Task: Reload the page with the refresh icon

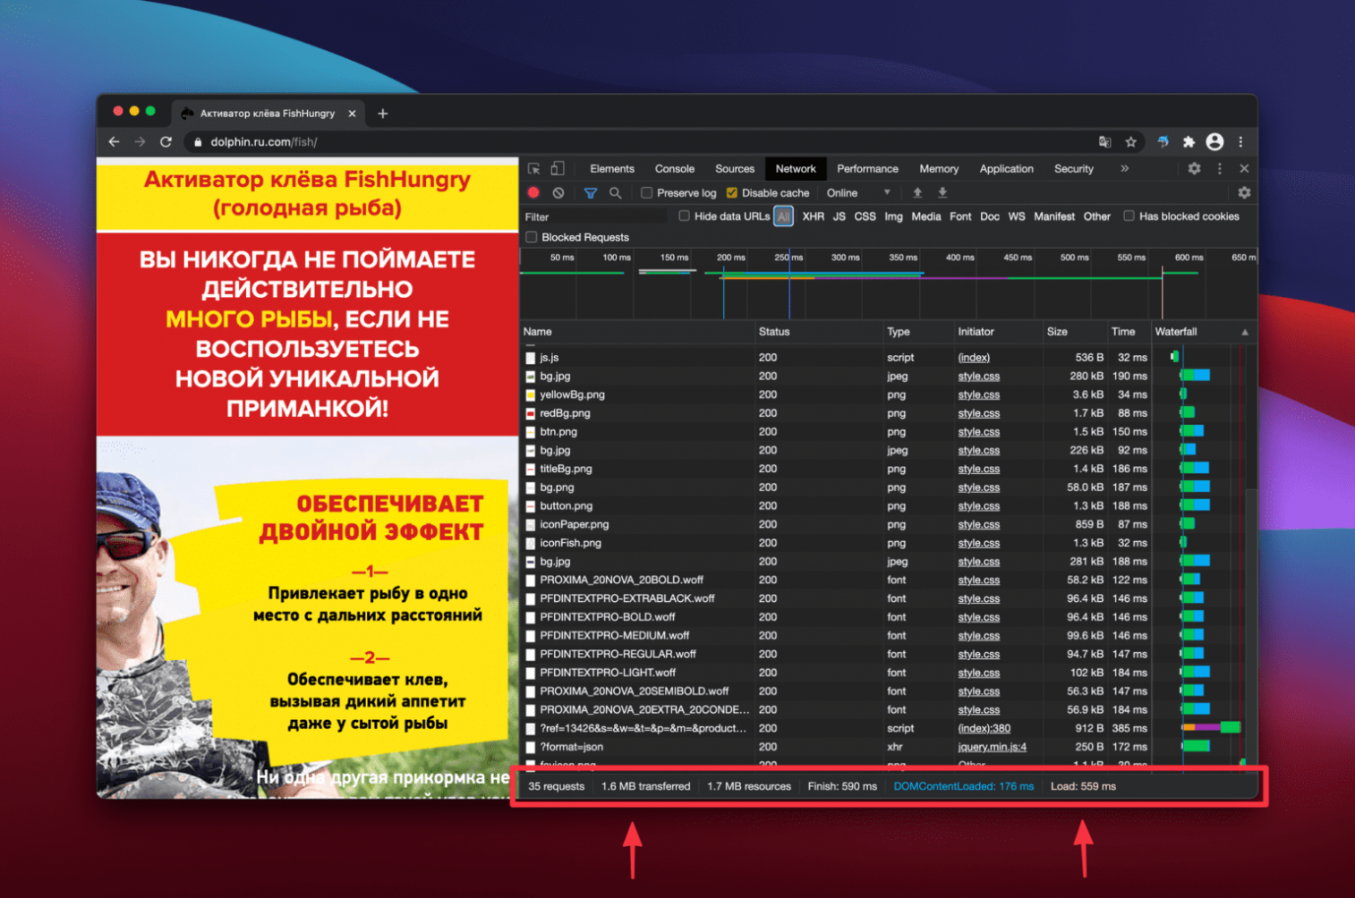Action: [166, 141]
